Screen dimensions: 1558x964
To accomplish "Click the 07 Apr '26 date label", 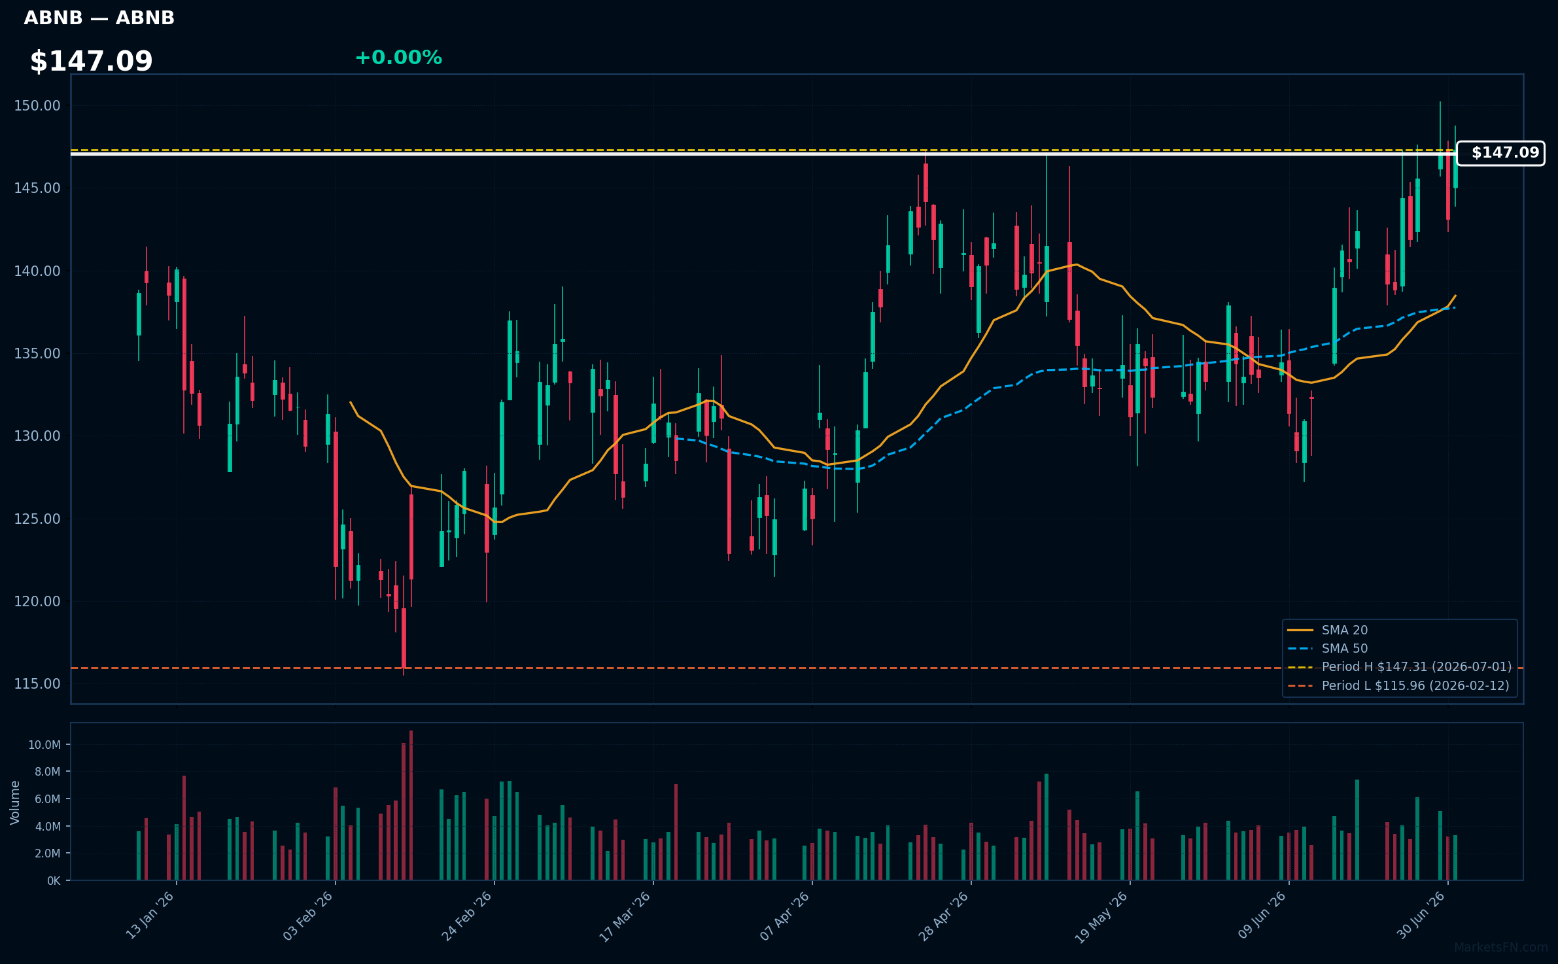I will 785,916.
